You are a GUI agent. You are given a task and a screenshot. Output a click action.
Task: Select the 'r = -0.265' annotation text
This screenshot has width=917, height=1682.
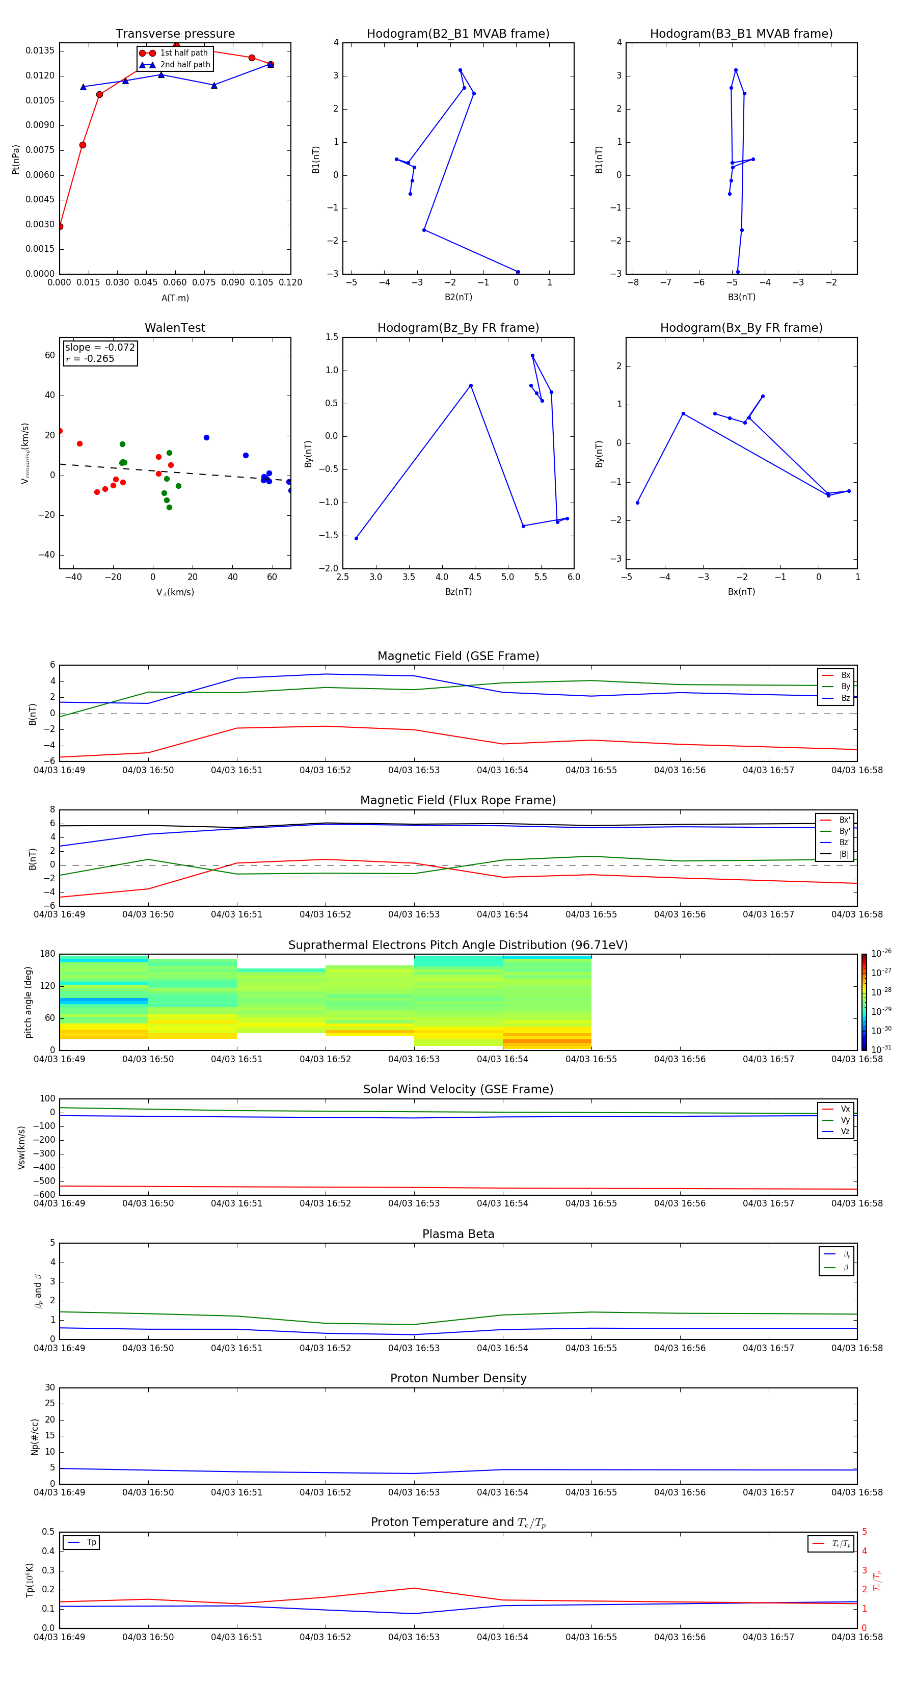click(x=90, y=358)
